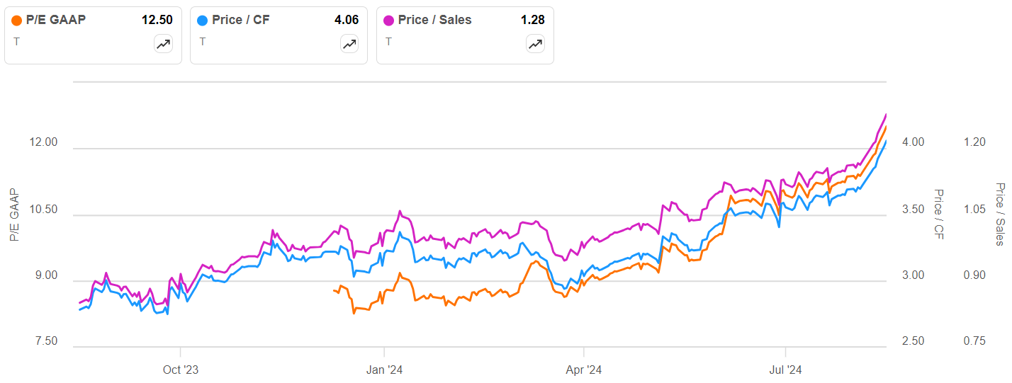This screenshot has width=1012, height=383.
Task: Click the vertical P/E GAAP left axis title
Action: [15, 215]
